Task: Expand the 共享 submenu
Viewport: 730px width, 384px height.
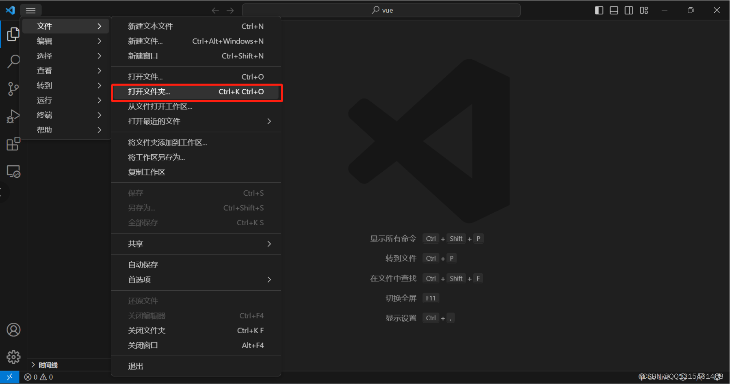Action: click(x=196, y=244)
